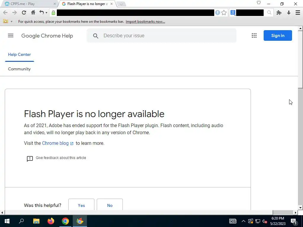The image size is (303, 227).
Task: Answer Yes to Was this helpful
Action: (81, 205)
